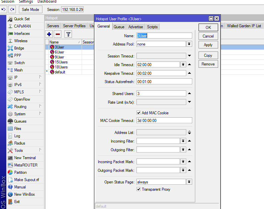Click the Remove button
Image resolution: width=264 pixels, height=209 pixels.
pos(208,64)
